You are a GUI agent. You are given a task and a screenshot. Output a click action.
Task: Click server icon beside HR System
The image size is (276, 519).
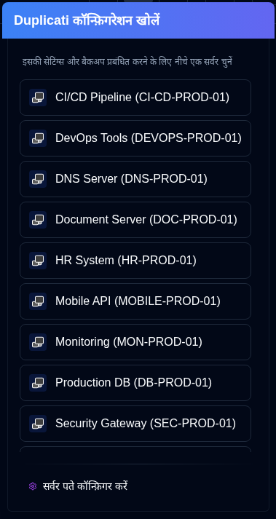[38, 261]
